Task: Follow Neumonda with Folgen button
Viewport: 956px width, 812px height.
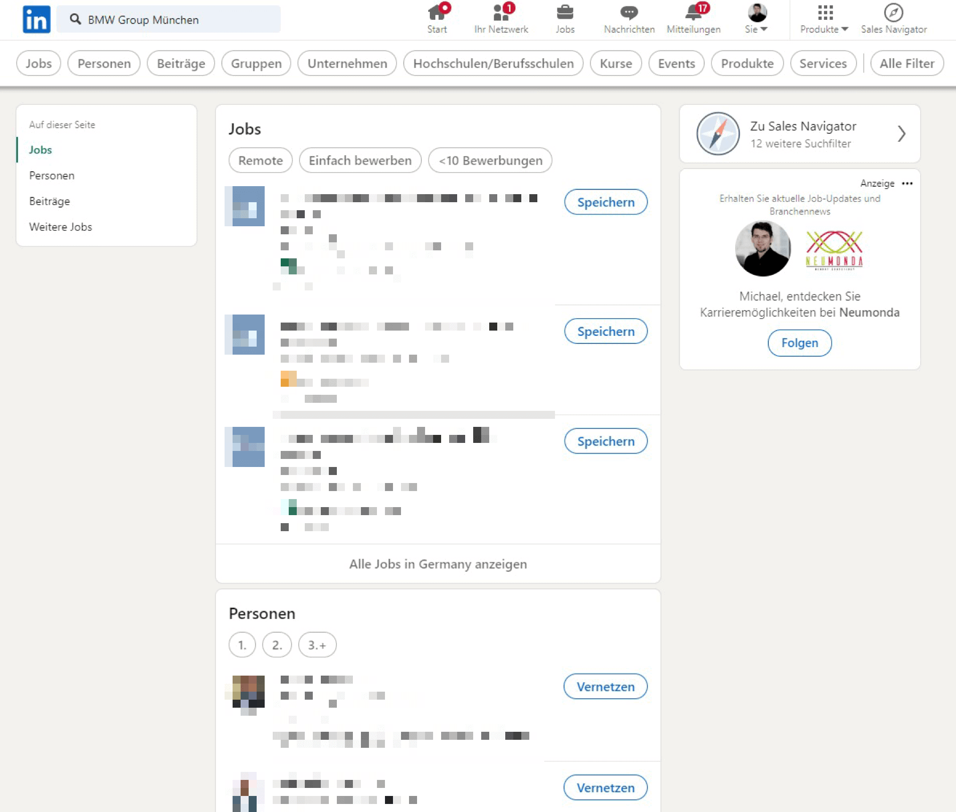Action: point(799,343)
